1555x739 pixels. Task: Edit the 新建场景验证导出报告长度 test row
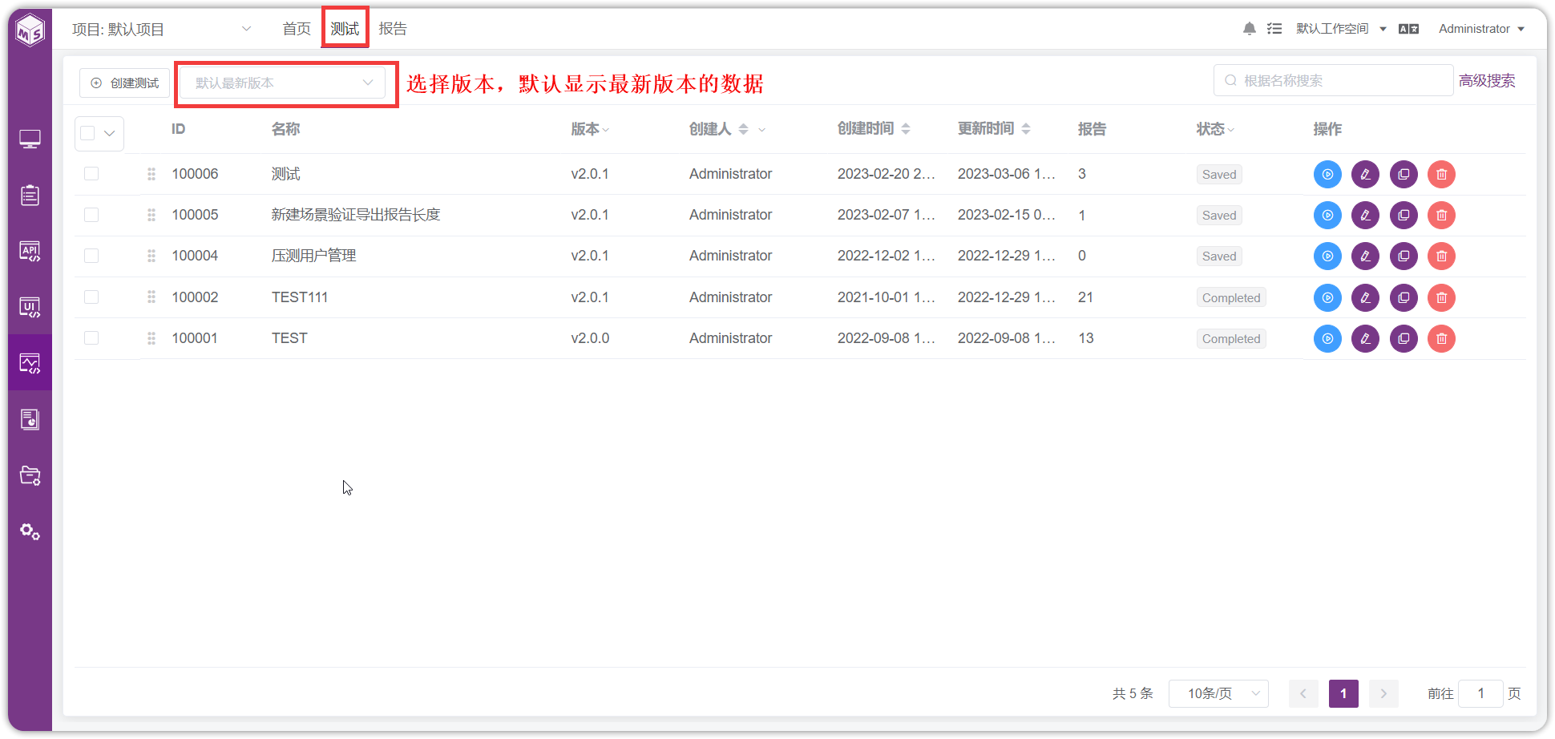(x=1365, y=215)
